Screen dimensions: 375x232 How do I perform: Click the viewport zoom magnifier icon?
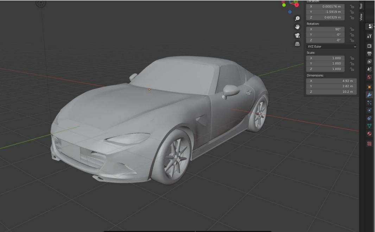point(297,18)
